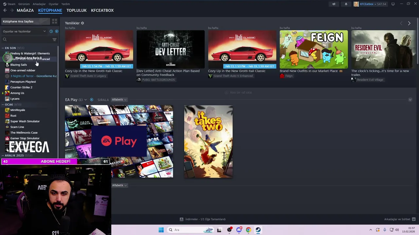Select Perceptum Playtest in library list

tap(23, 82)
